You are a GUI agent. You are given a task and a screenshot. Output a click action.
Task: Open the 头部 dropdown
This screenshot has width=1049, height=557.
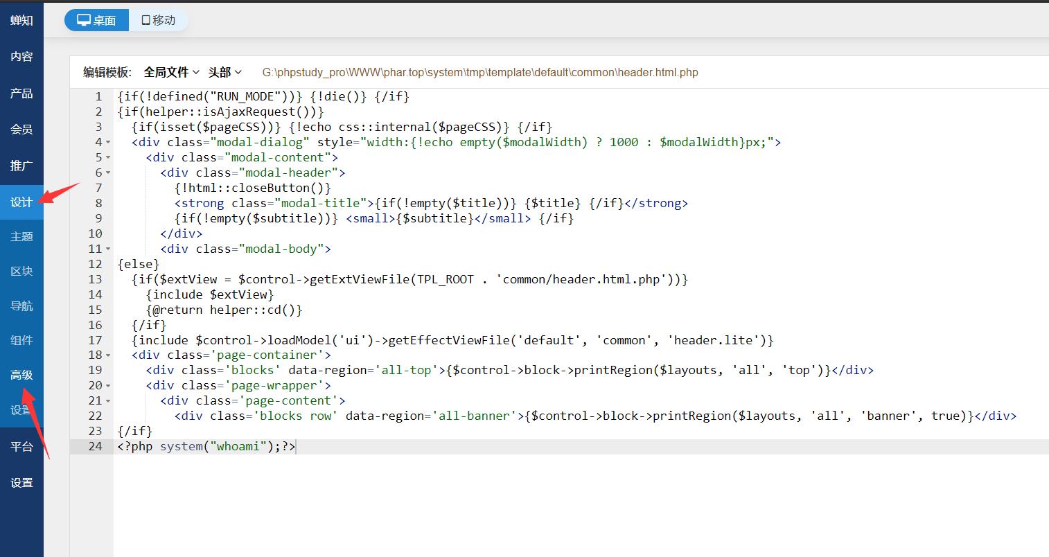(225, 72)
